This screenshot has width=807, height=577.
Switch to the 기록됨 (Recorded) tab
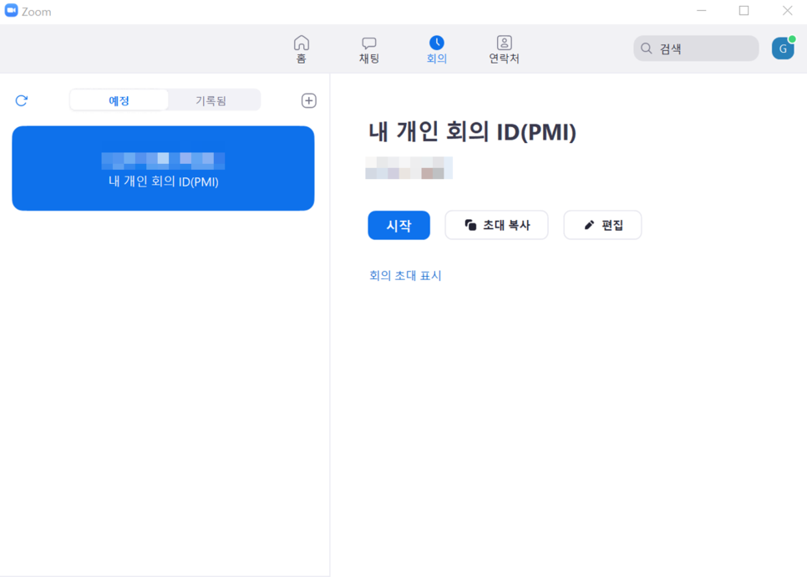[x=211, y=100]
